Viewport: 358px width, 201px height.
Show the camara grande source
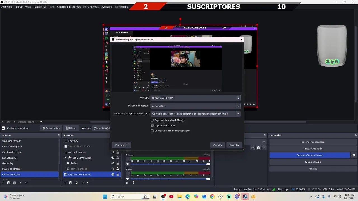pyautogui.click(x=113, y=169)
